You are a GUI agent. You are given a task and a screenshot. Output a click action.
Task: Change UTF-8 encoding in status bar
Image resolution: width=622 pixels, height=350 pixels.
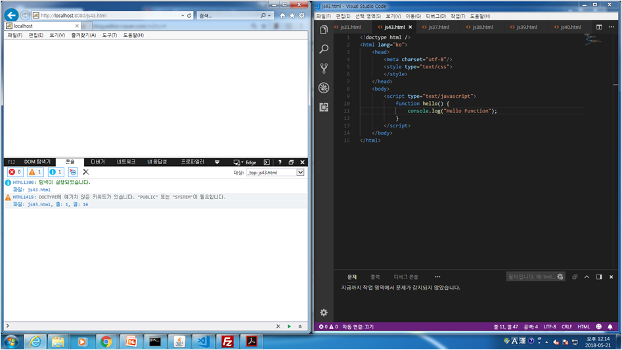[549, 326]
